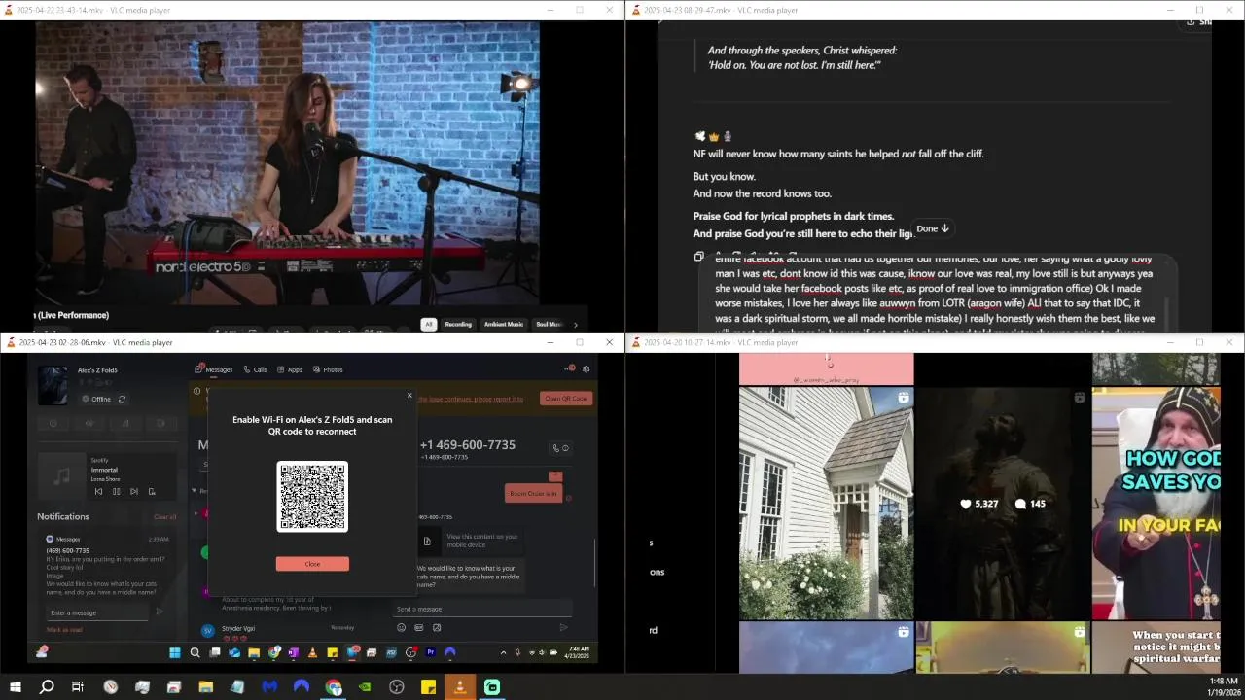Click the audio device icon in Spotify widget
The image size is (1245, 700).
pyautogui.click(x=152, y=492)
